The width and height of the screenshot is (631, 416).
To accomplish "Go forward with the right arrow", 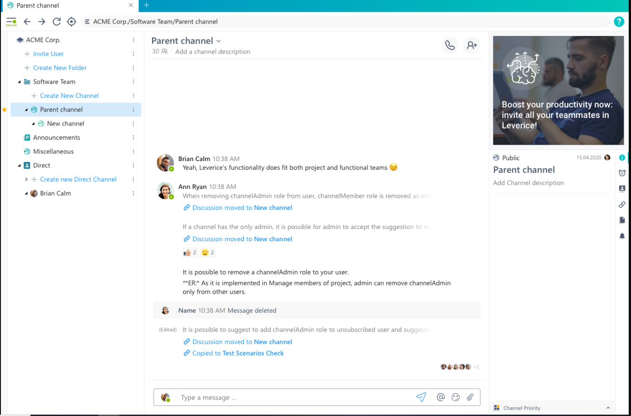I will (42, 21).
